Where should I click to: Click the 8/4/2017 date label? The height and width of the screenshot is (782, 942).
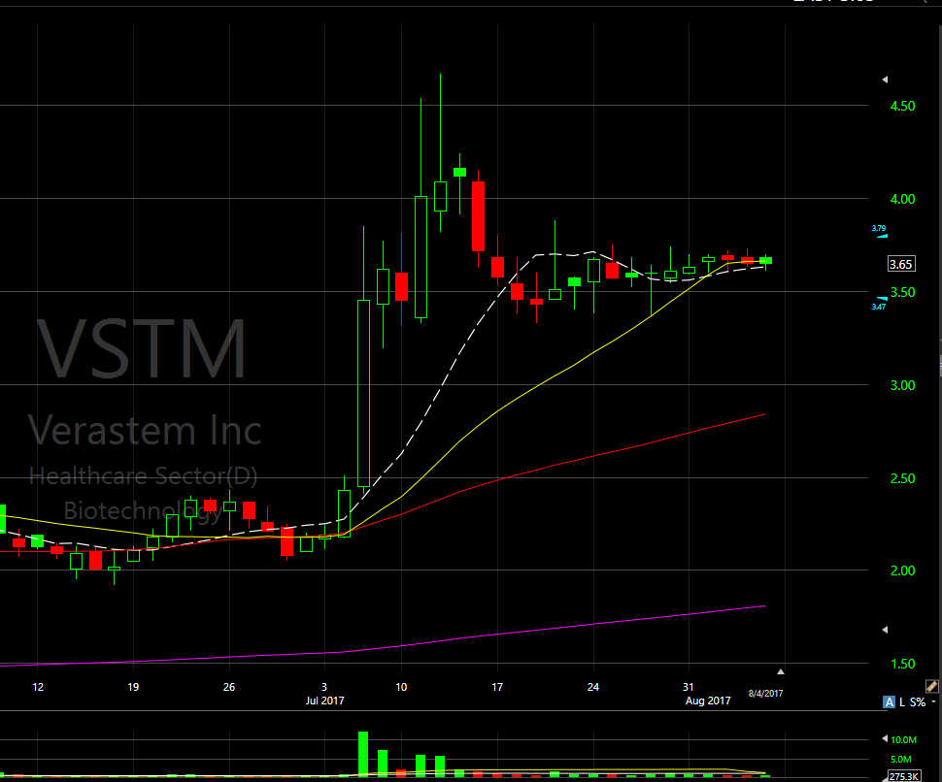click(765, 693)
